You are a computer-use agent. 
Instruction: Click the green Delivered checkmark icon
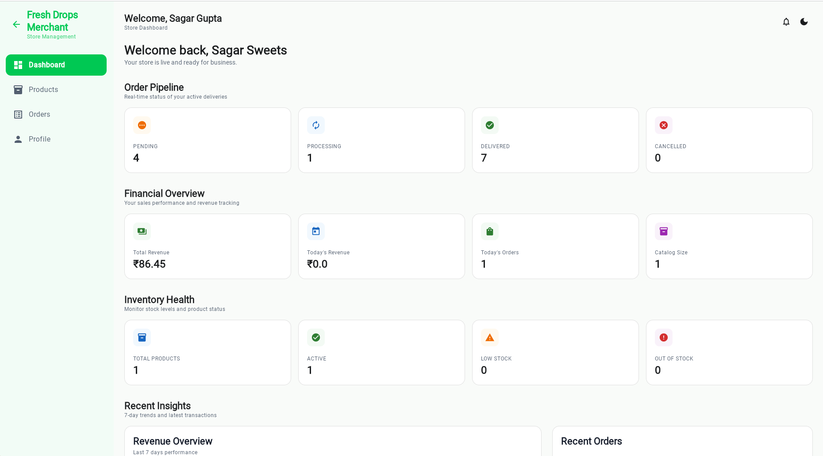pos(490,125)
